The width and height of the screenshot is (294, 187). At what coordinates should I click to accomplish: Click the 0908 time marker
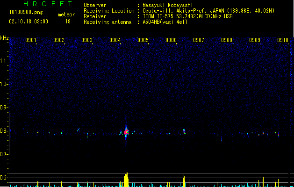(x=227, y=40)
